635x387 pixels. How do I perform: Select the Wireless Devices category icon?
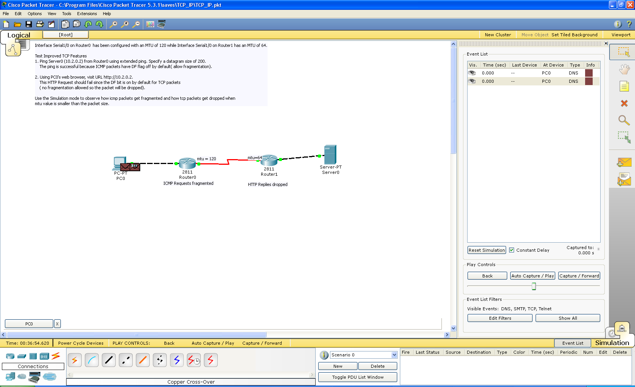(x=45, y=356)
